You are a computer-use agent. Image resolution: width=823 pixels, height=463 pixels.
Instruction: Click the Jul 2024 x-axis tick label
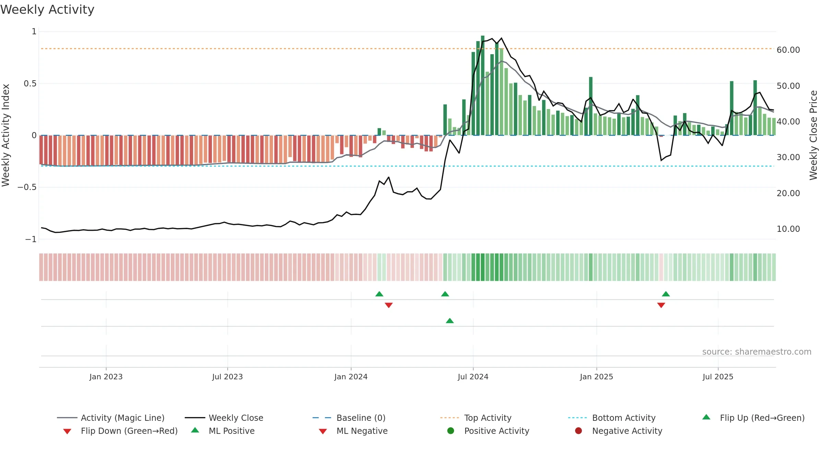pyautogui.click(x=473, y=377)
